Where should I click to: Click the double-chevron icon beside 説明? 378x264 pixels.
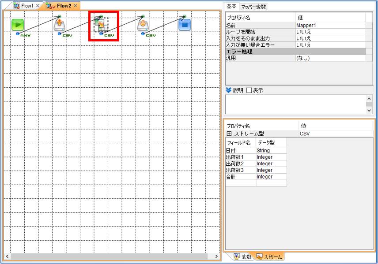(229, 90)
